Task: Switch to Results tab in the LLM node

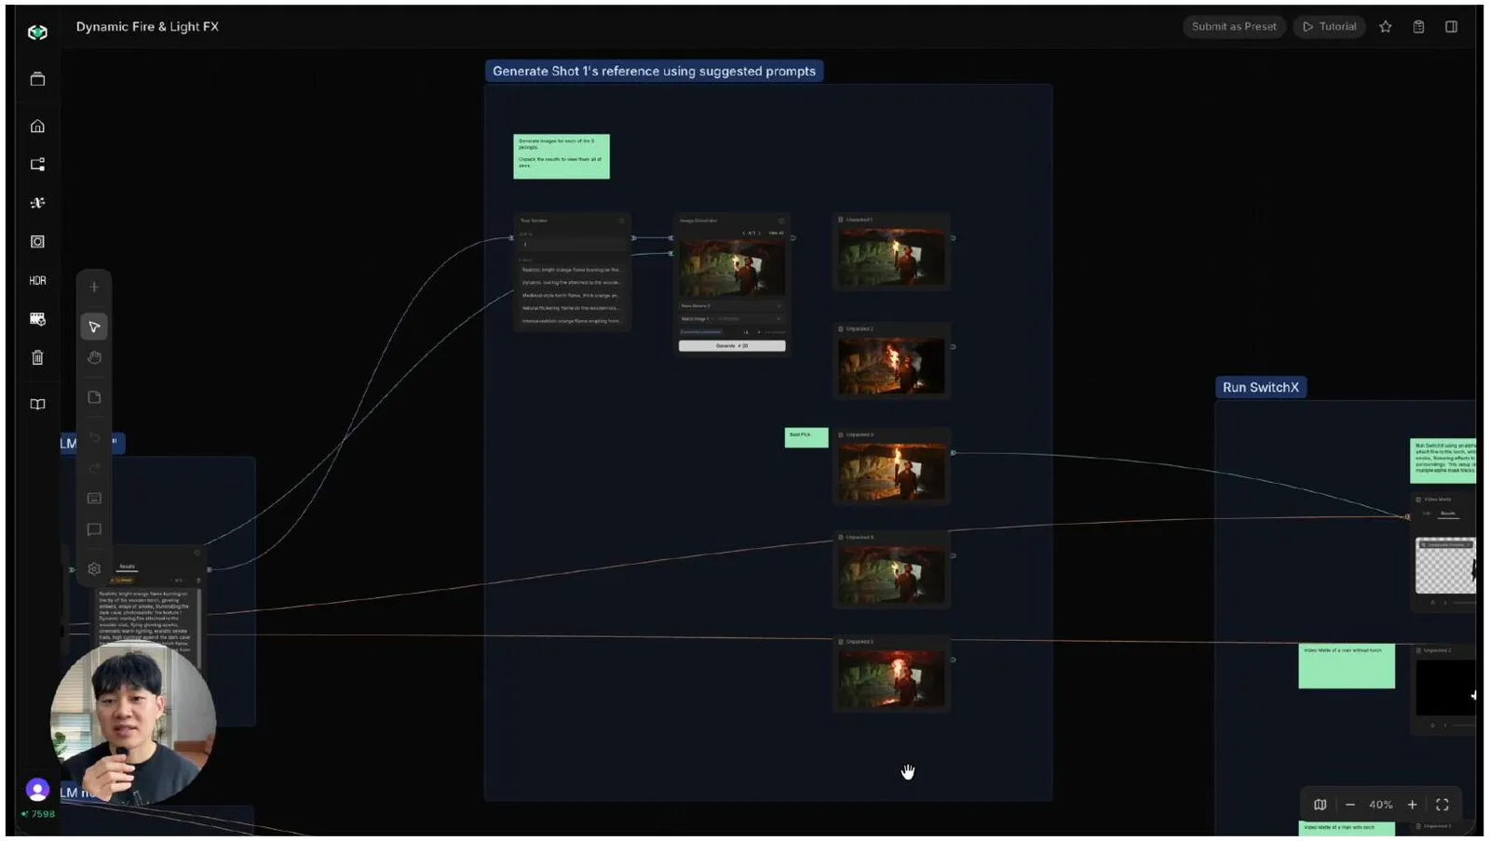Action: point(127,567)
